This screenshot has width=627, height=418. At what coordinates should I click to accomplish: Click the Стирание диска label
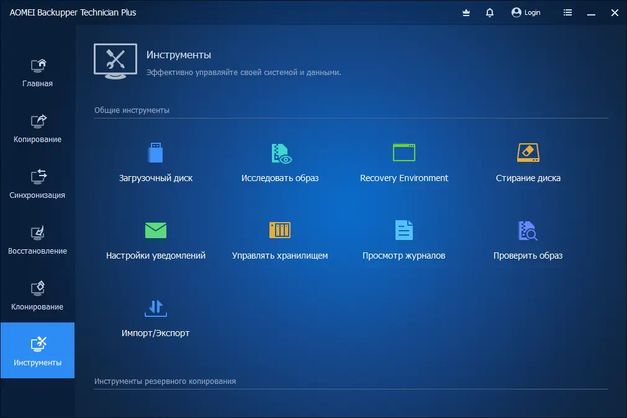[x=528, y=178]
